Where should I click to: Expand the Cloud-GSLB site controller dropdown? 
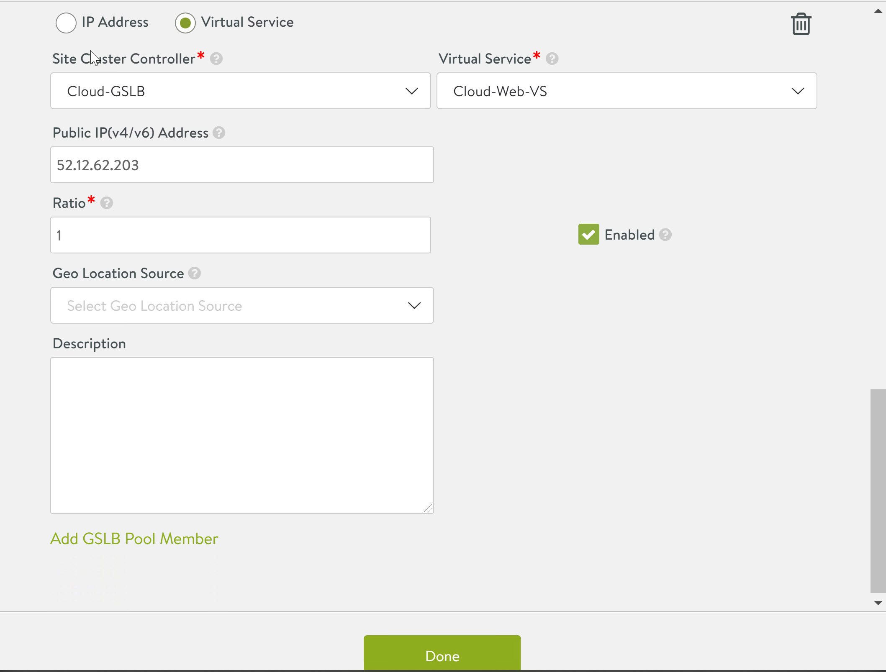coord(240,91)
